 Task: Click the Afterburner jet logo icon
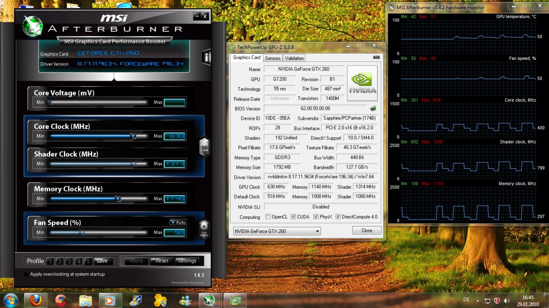[32, 27]
